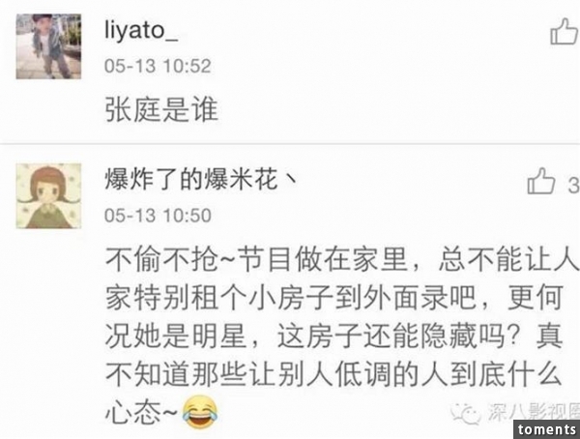The height and width of the screenshot is (439, 580).
Task: Tap comment line starting 不知道那些让别人低调
Action: 333,374
